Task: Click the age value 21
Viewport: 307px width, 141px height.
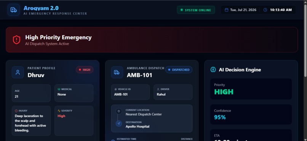Action: [x=16, y=97]
